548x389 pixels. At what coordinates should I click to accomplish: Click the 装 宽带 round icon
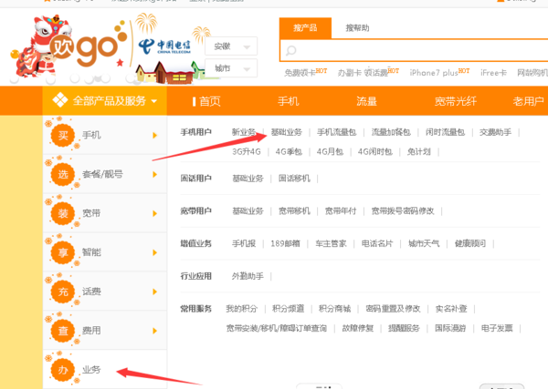click(x=63, y=213)
